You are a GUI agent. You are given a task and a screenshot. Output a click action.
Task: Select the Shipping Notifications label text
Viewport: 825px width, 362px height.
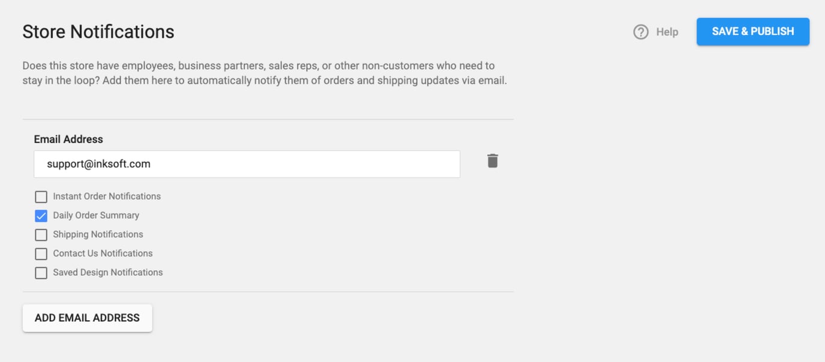[x=98, y=234]
